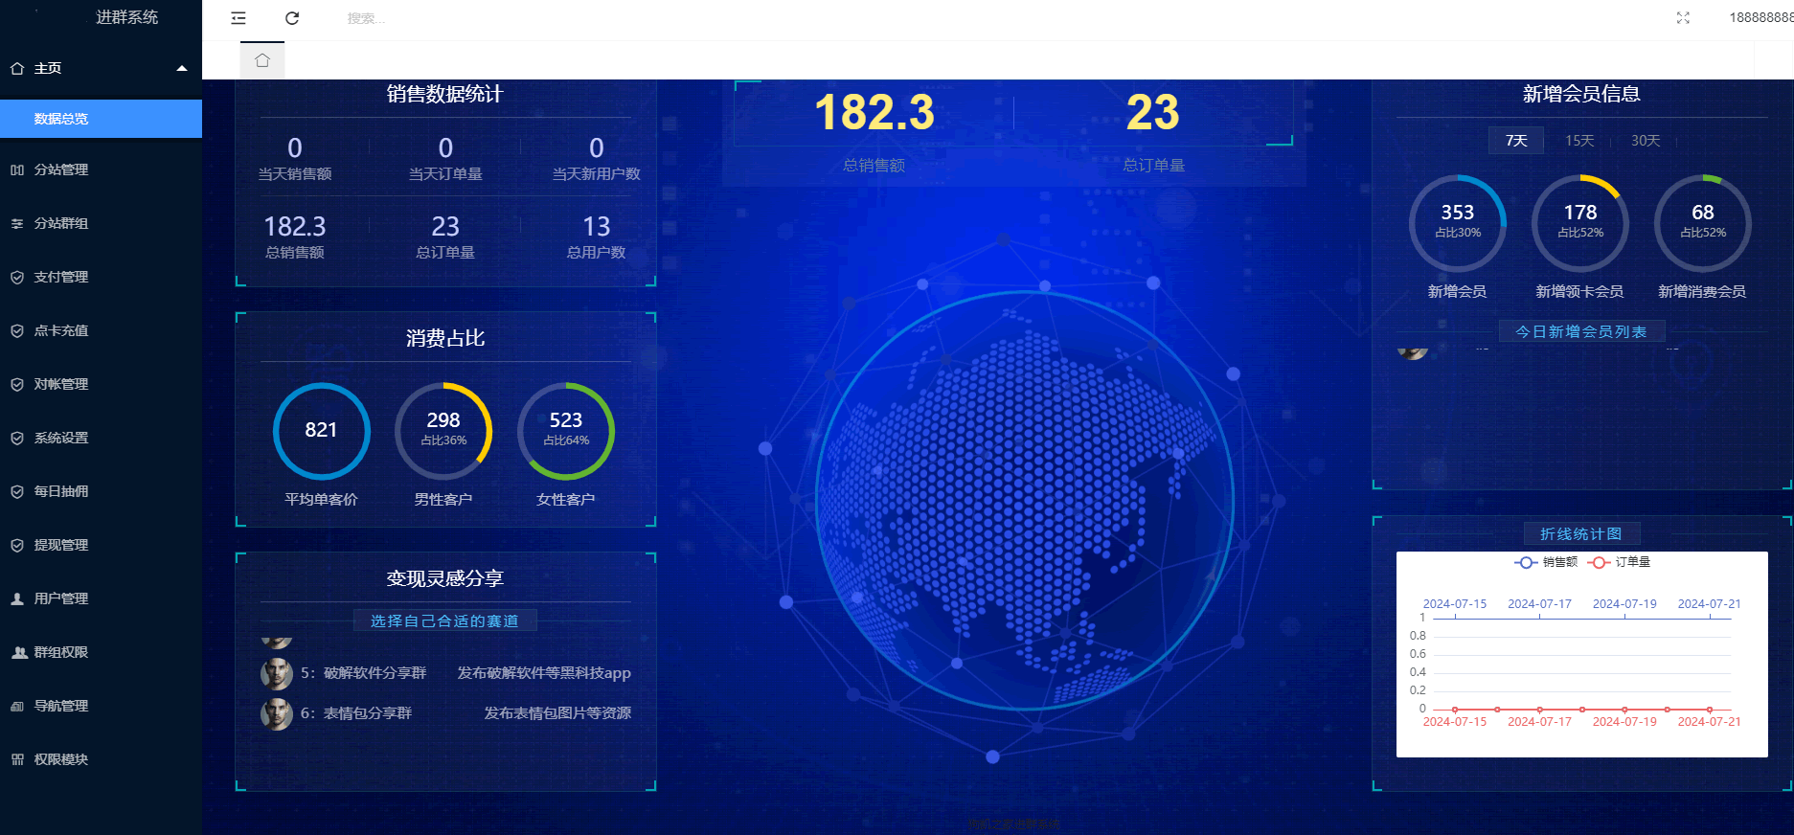
Task: Toggle 订单量 series in chart legend
Action: coord(1619,562)
